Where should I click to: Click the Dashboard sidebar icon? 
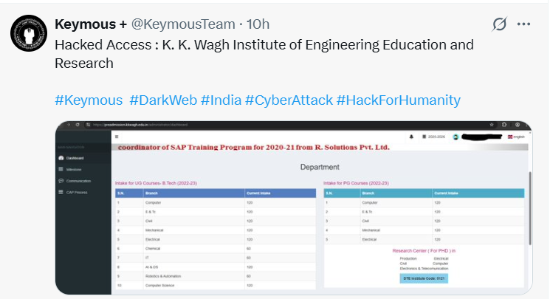(x=61, y=158)
